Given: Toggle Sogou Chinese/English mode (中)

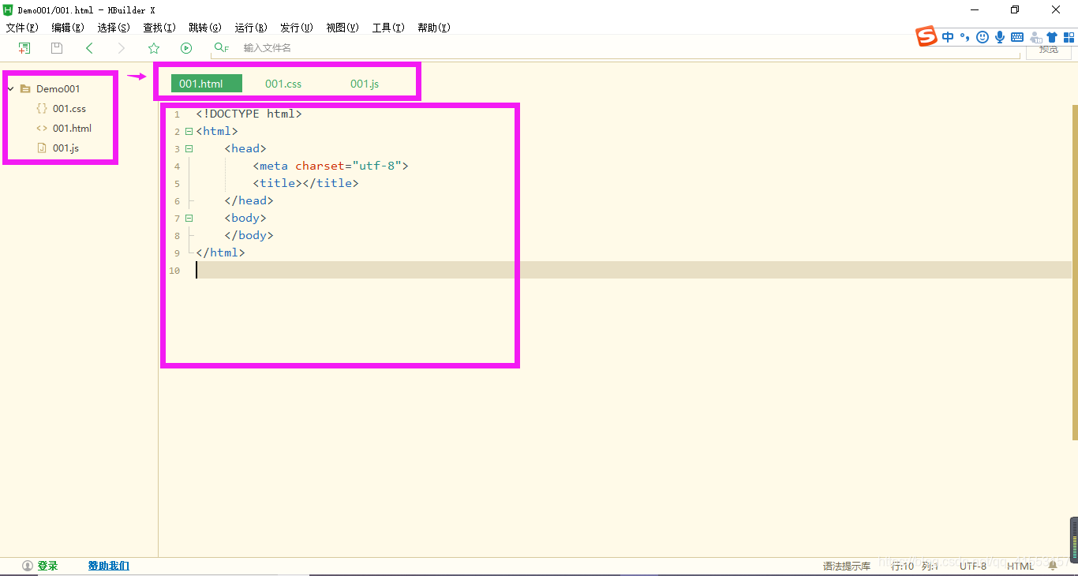Looking at the screenshot, I should tap(948, 37).
